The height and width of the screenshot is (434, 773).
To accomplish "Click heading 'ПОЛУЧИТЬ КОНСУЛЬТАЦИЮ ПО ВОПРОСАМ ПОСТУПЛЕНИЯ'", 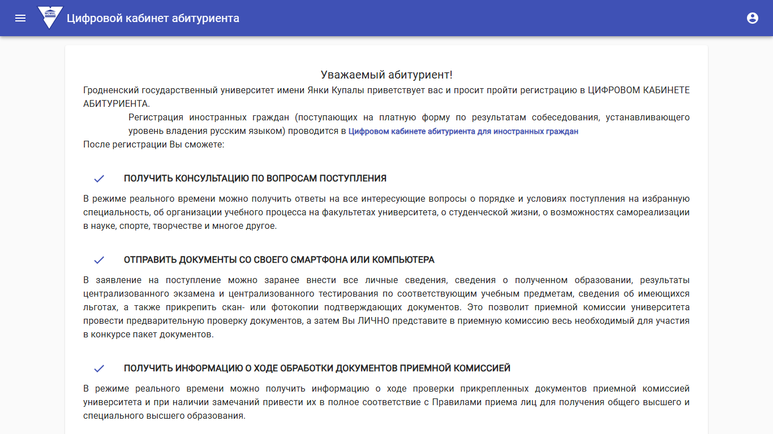I will click(x=255, y=179).
